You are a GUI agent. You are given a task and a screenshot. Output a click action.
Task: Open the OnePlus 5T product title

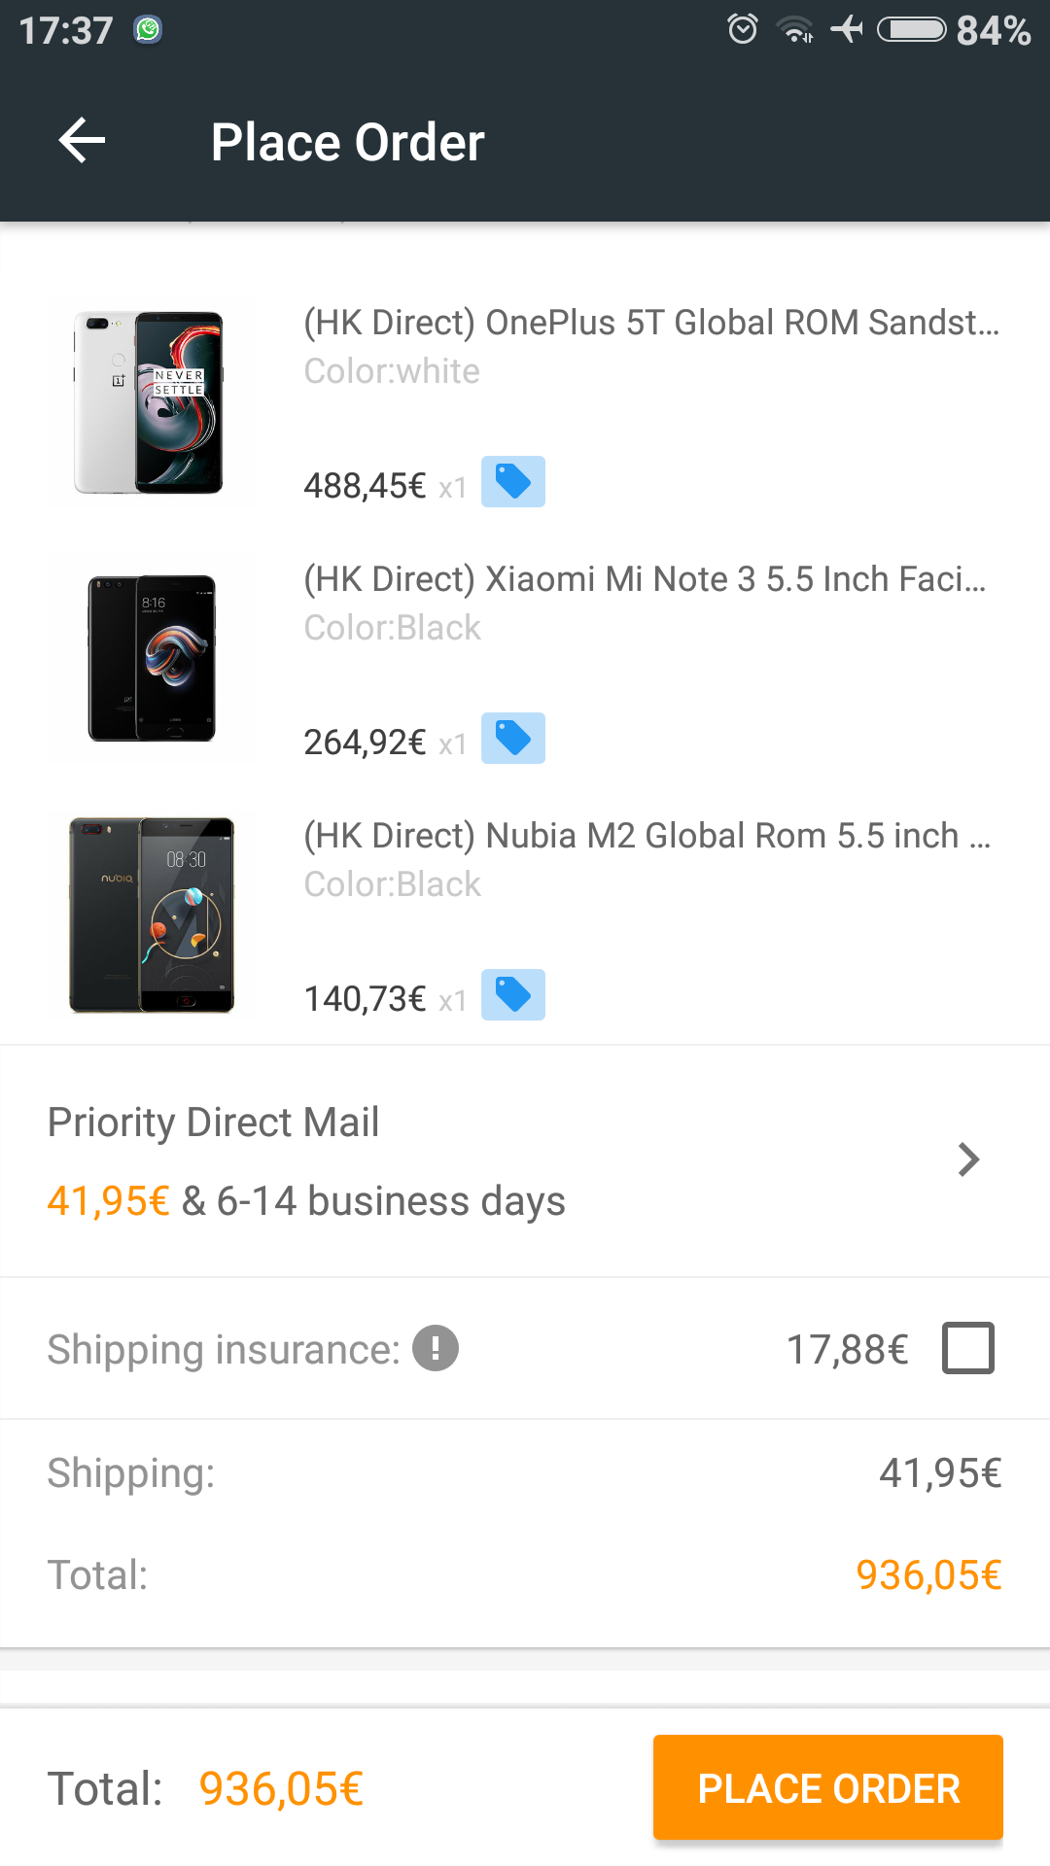651,323
